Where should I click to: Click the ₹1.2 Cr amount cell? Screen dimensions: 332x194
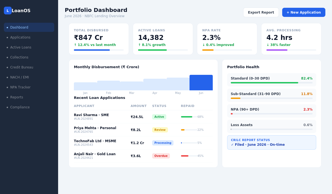(x=137, y=143)
